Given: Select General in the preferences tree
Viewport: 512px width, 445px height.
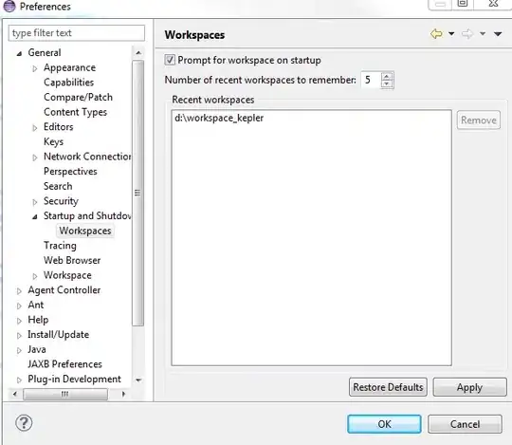Looking at the screenshot, I should (x=45, y=52).
